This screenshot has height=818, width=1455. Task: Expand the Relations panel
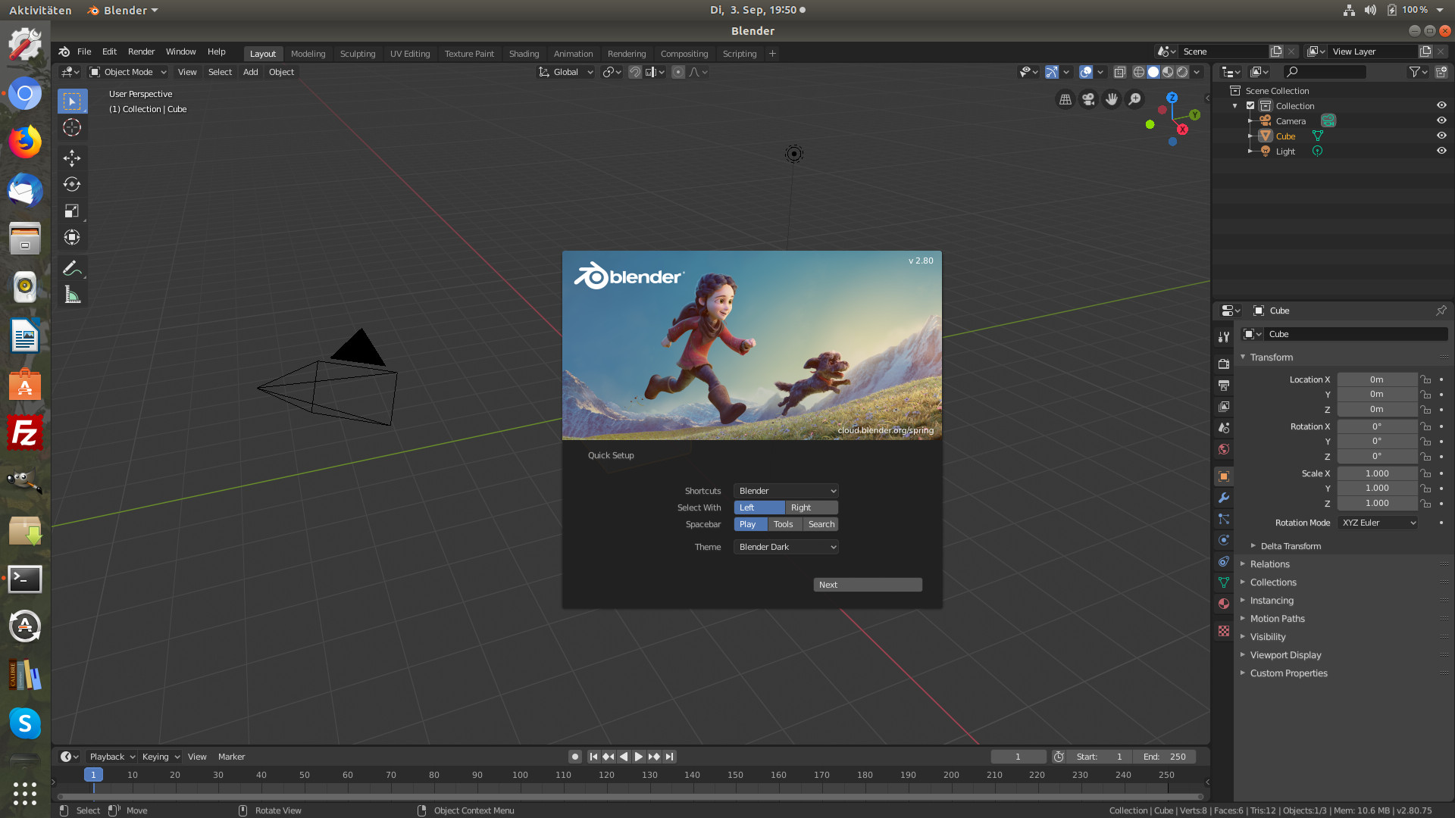1269,564
